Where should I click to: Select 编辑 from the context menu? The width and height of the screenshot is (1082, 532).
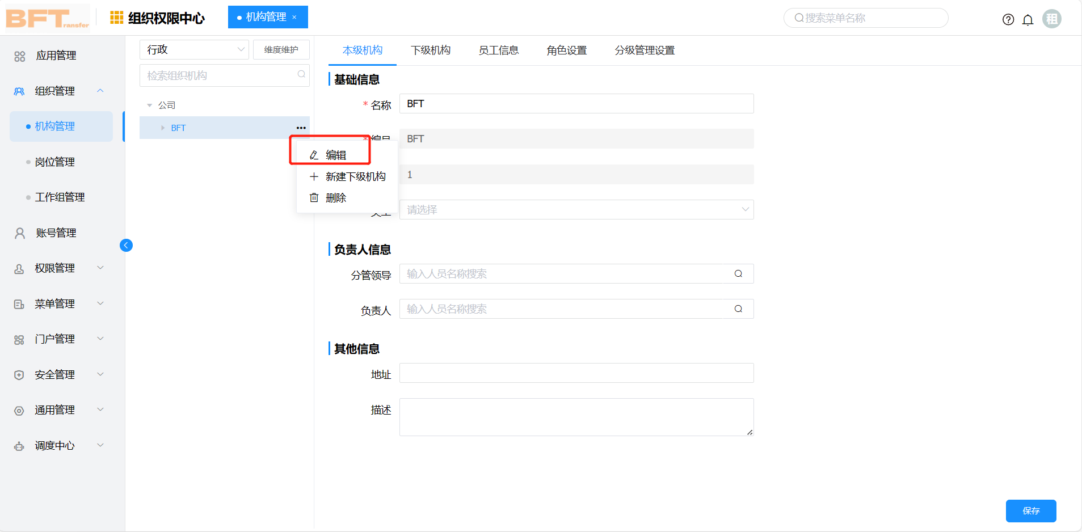point(335,155)
